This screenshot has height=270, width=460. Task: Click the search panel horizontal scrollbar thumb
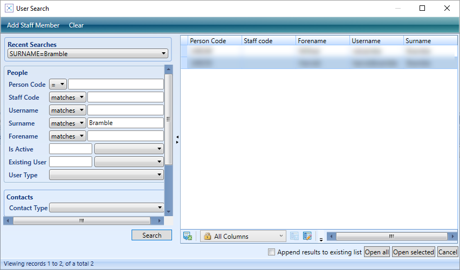(x=81, y=220)
